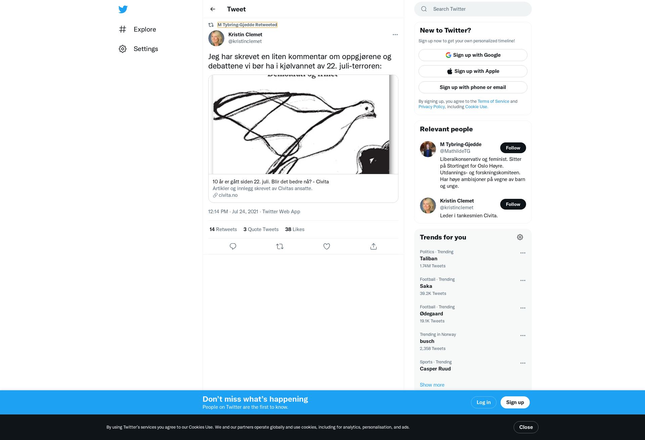
Task: Share the tweet via the share icon
Action: pos(374,247)
